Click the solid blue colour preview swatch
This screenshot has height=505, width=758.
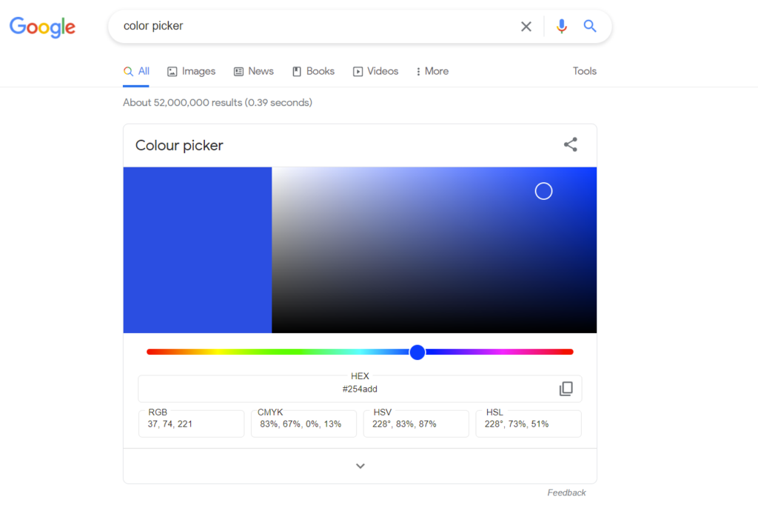pyautogui.click(x=197, y=250)
